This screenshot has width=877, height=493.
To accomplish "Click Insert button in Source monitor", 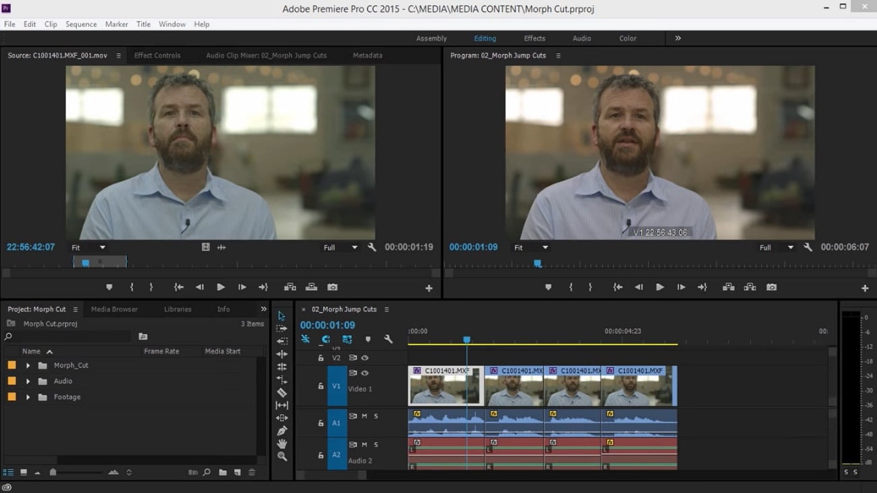I will pos(290,287).
